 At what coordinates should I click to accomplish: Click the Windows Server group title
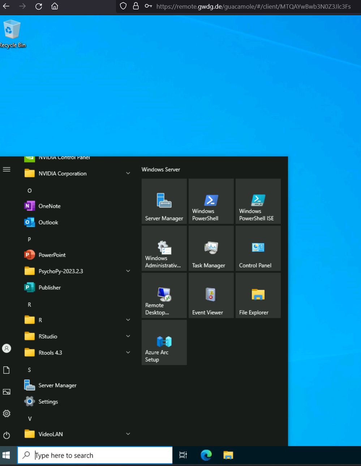pos(161,169)
